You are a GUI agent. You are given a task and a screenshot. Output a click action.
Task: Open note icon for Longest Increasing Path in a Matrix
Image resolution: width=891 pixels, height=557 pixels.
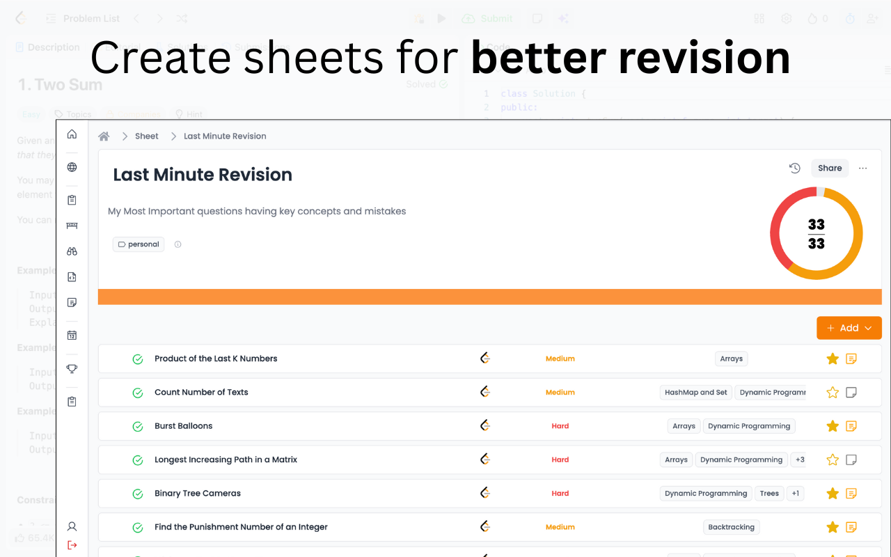pyautogui.click(x=851, y=460)
